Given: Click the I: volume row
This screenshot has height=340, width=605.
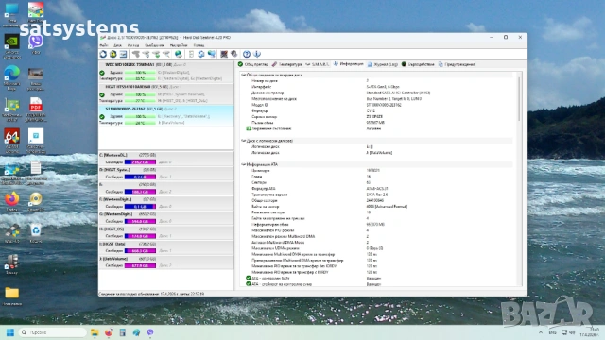Looking at the screenshot, I should tap(166, 247).
